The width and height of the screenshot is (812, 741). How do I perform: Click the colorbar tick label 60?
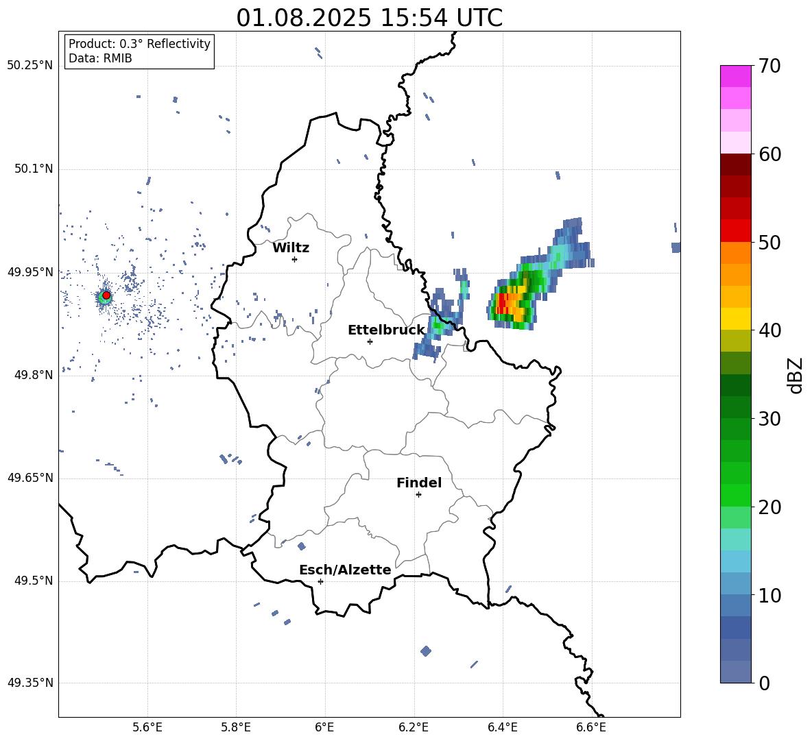[769, 154]
